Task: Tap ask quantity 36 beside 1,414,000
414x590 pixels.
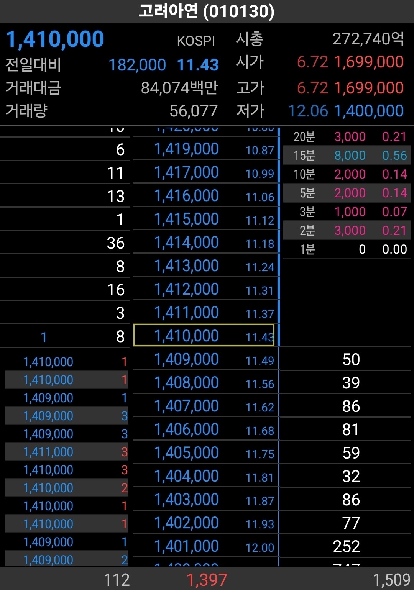Action: pyautogui.click(x=116, y=243)
